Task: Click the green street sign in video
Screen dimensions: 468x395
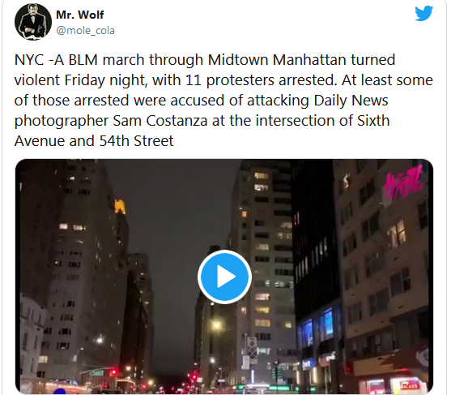Action: (96, 373)
